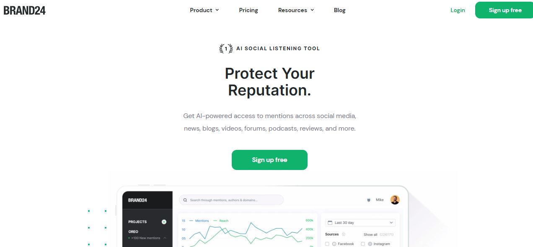Click the BRAND24 logo in header
This screenshot has width=533, height=247.
25,10
